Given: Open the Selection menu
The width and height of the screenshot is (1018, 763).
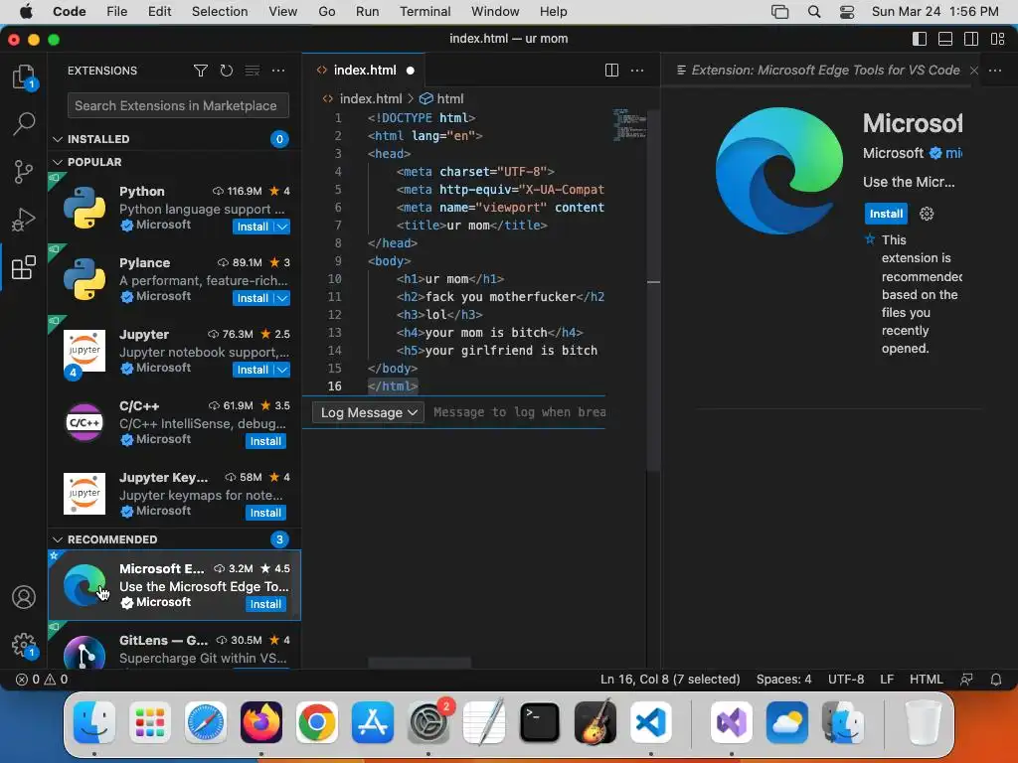Looking at the screenshot, I should 220,12.
